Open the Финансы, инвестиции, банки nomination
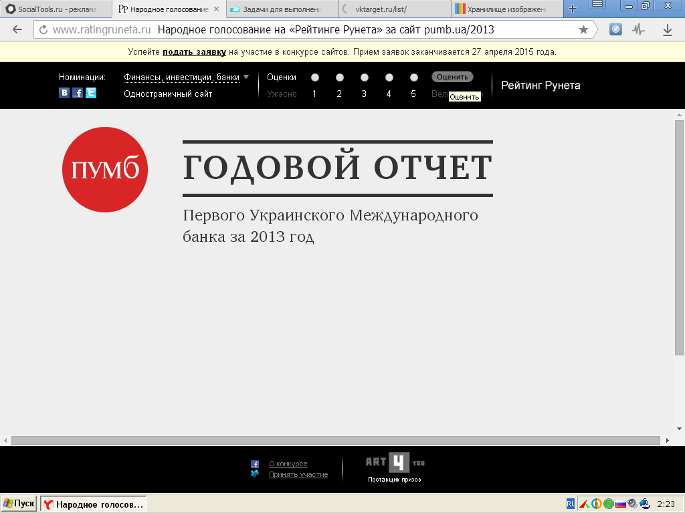 (181, 77)
